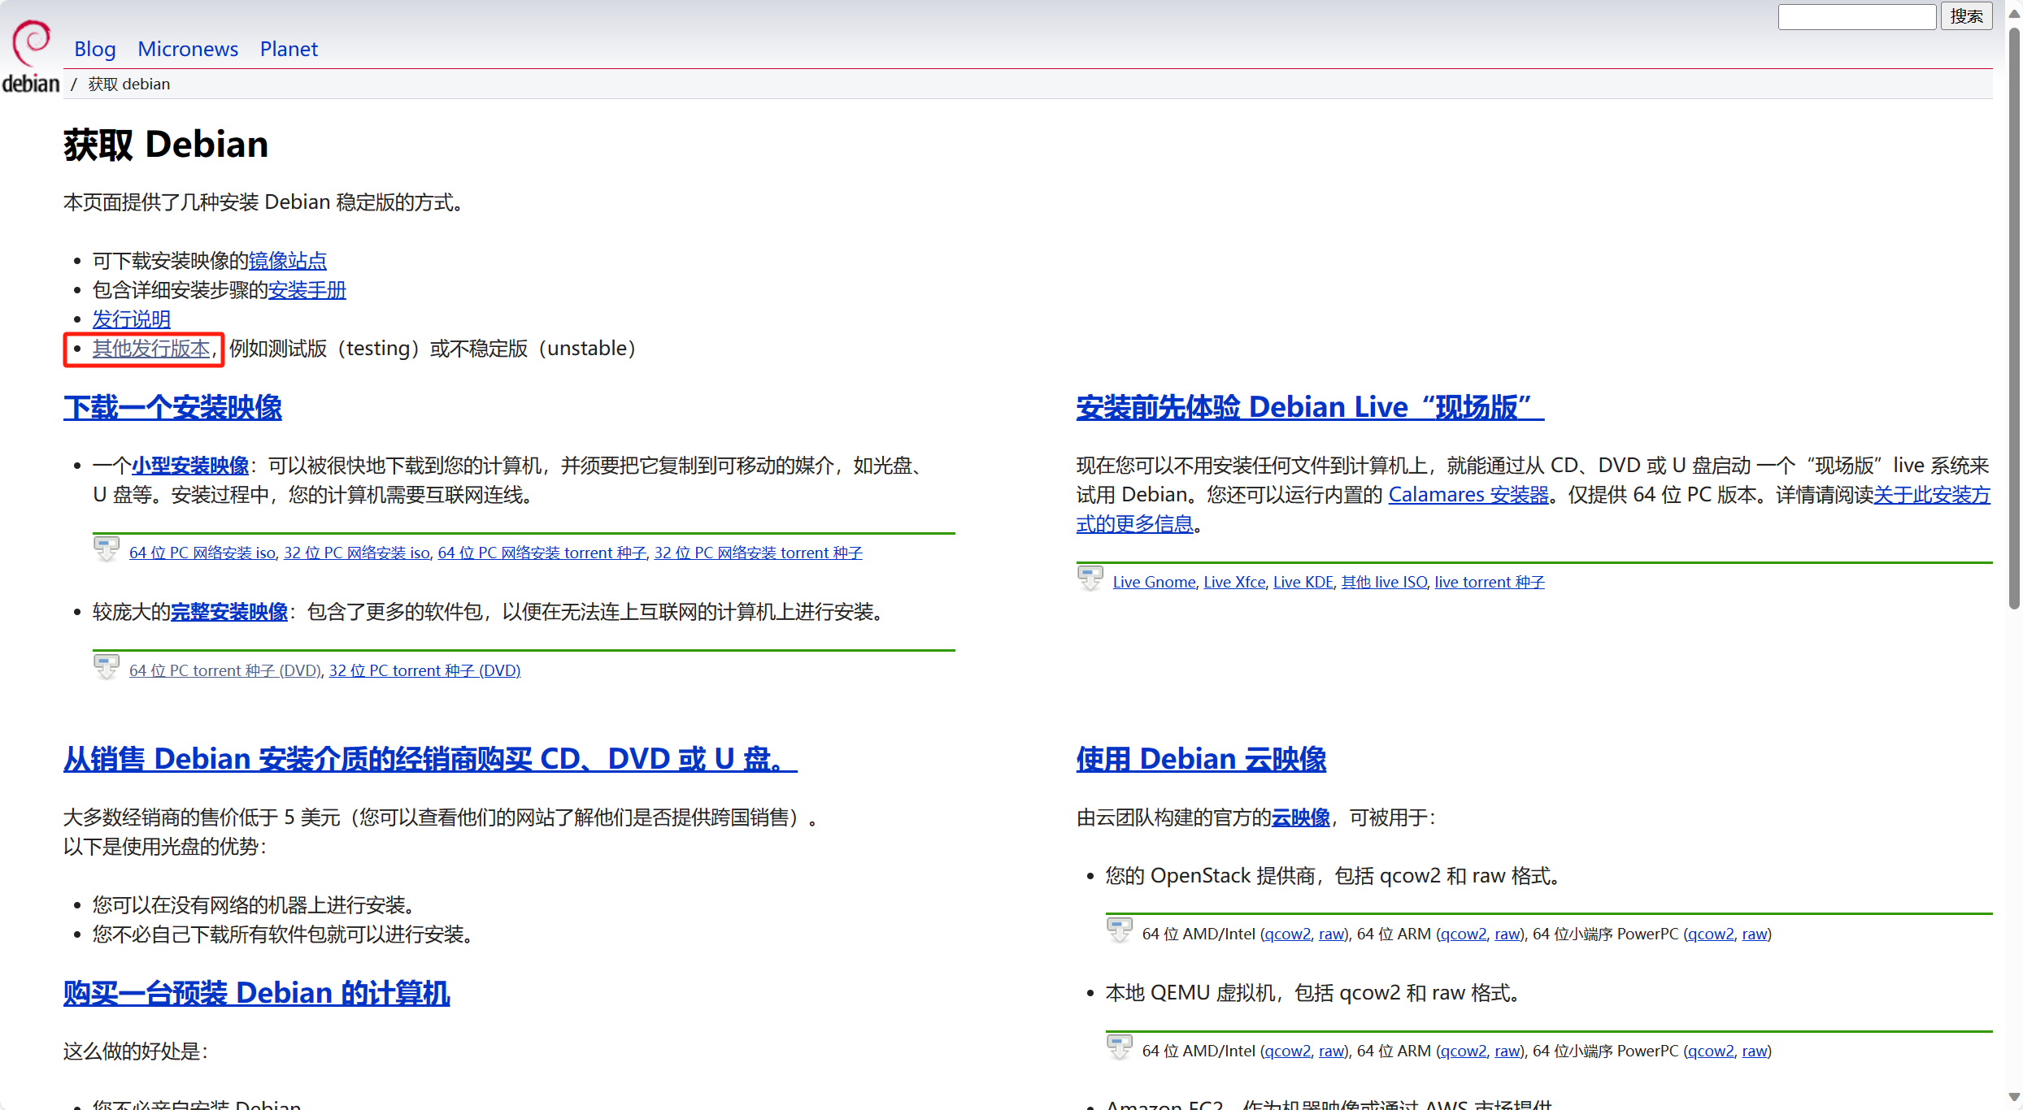2023x1110 pixels.
Task: Download OpenStack 64 位 ARM qcow2
Action: [1464, 934]
